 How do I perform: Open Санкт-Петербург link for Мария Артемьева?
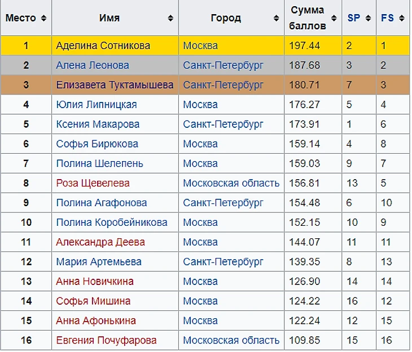point(223,262)
